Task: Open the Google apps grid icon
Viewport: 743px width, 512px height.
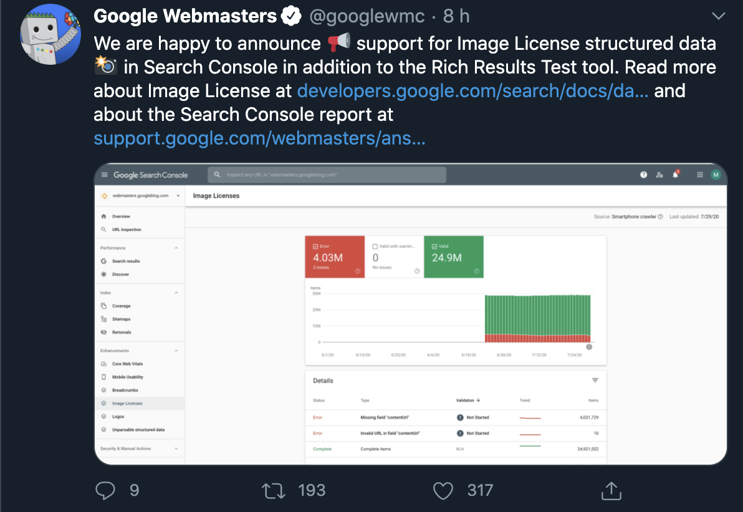Action: click(700, 175)
